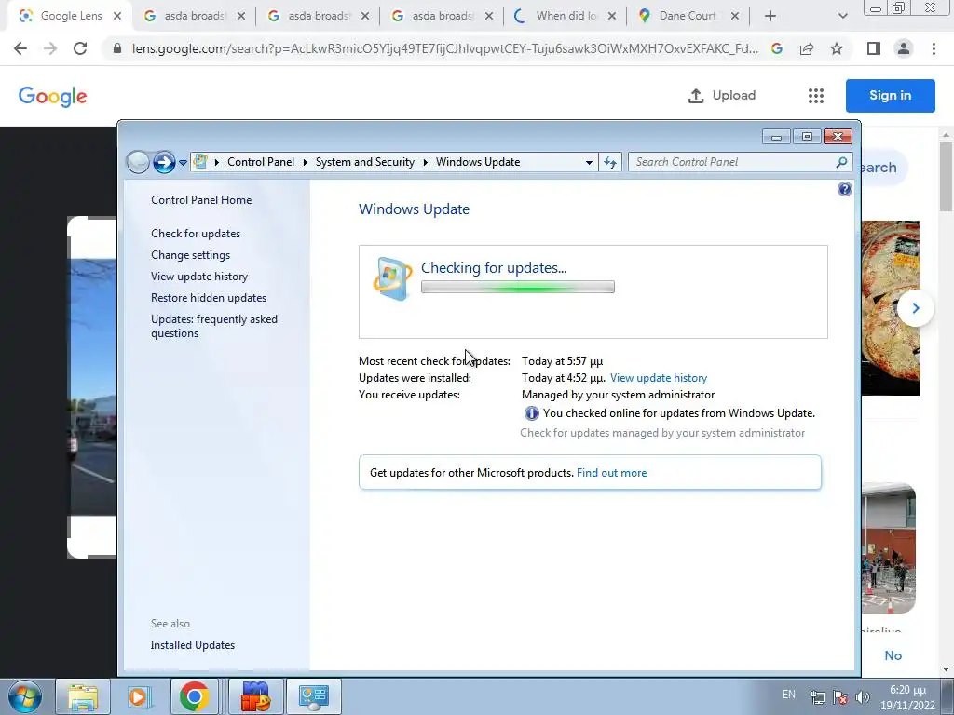Click Find out more link
Screen dimensions: 954x715
click(x=611, y=472)
